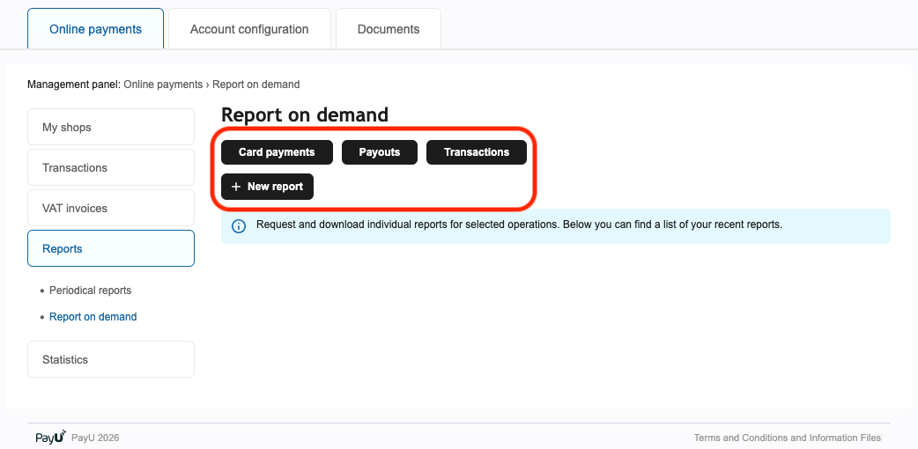Image resolution: width=918 pixels, height=449 pixels.
Task: Click Report on demand in the breadcrumb
Action: coord(255,85)
